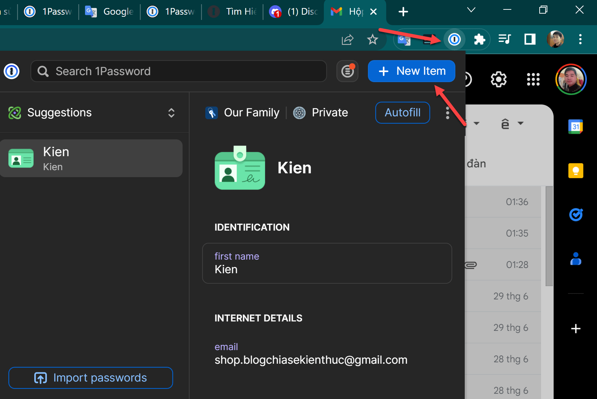Viewport: 597px width, 399px height.
Task: Open the email received at 01:36
Action: click(x=504, y=202)
